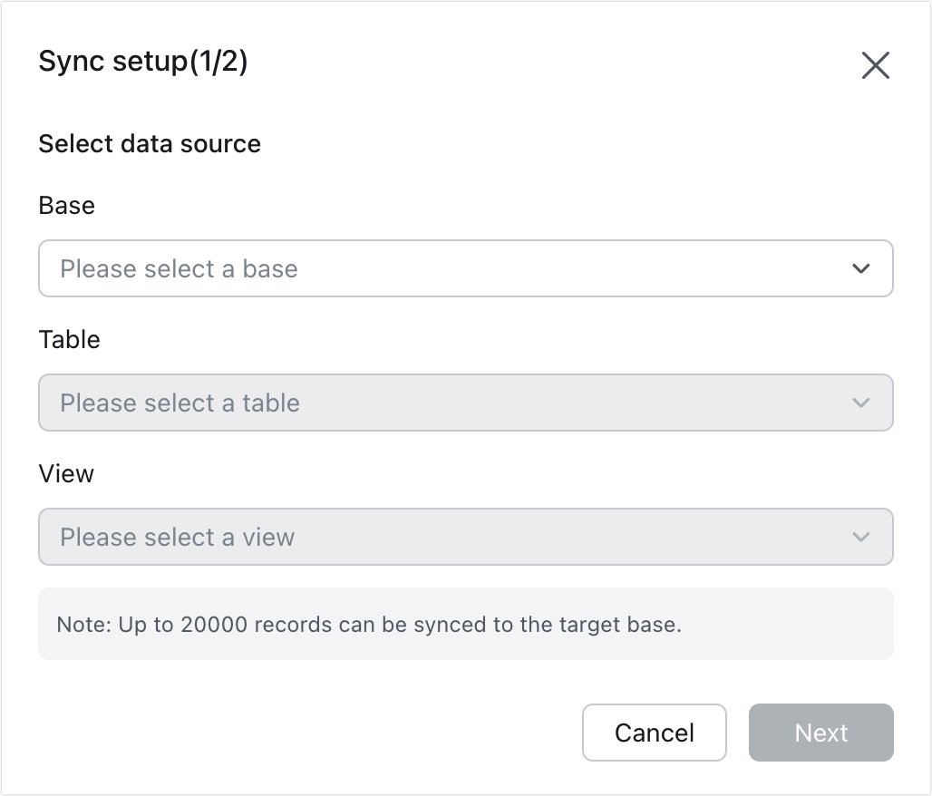Click the 'Select data source' heading

(149, 143)
